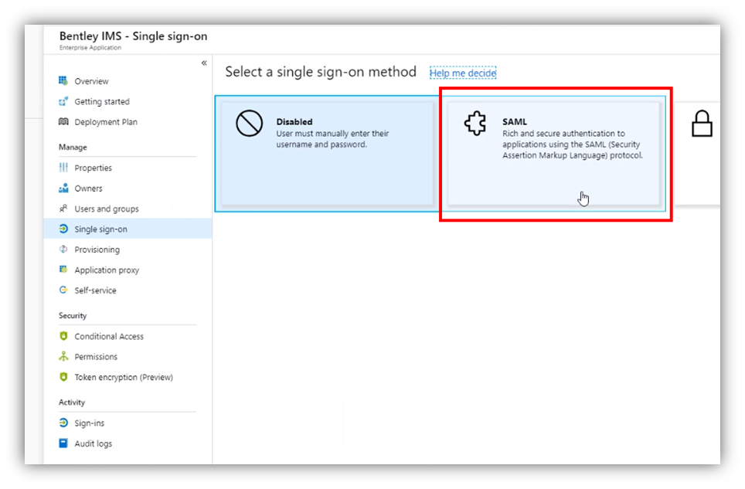Click the 'Select a single sign-on method' heading
745x489 pixels.
[321, 72]
